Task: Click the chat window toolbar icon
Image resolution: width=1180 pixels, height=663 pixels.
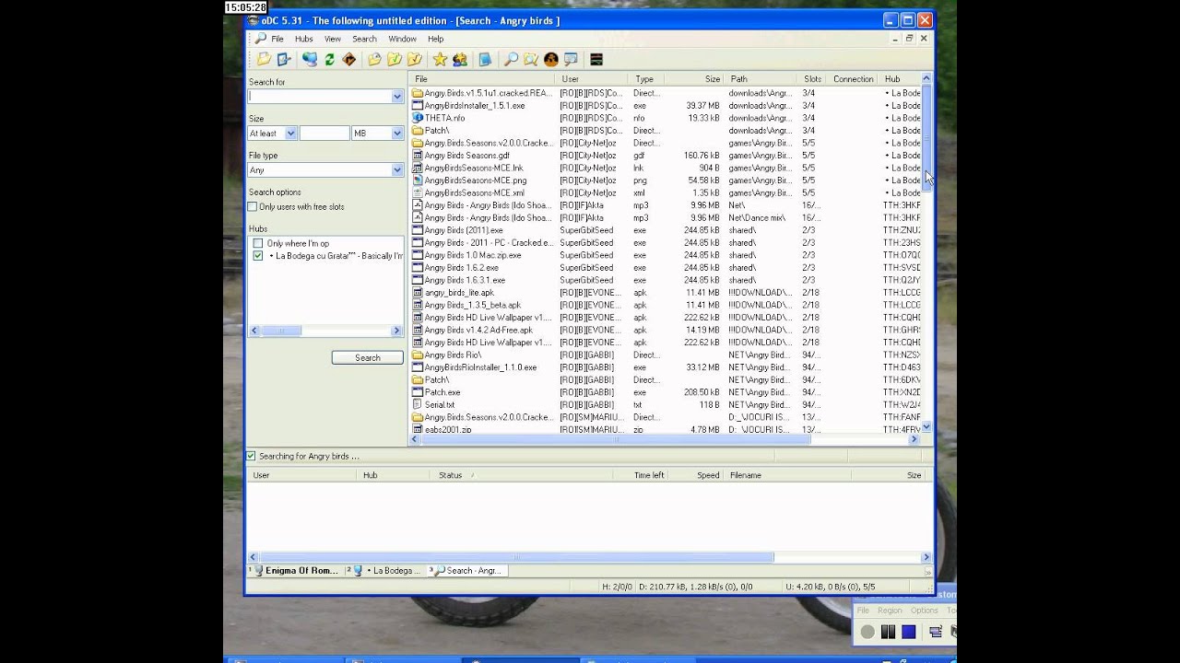Action: click(x=571, y=59)
